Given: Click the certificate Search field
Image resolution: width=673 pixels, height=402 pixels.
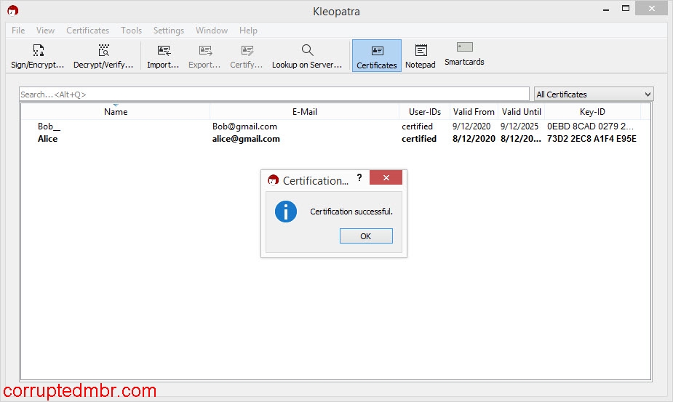Looking at the screenshot, I should pos(274,95).
